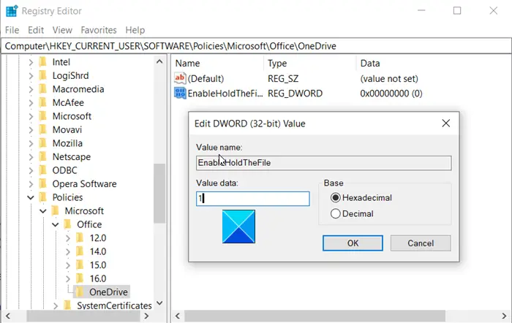The height and width of the screenshot is (323, 512).
Task: Click the (Default) string value icon
Action: (180, 78)
